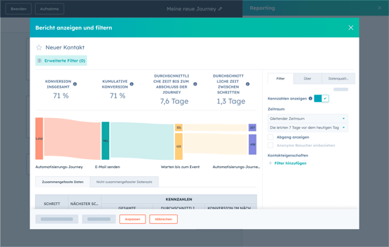This screenshot has width=389, height=247.
Task: Click the 7,6 Tage value
Action: click(x=174, y=101)
